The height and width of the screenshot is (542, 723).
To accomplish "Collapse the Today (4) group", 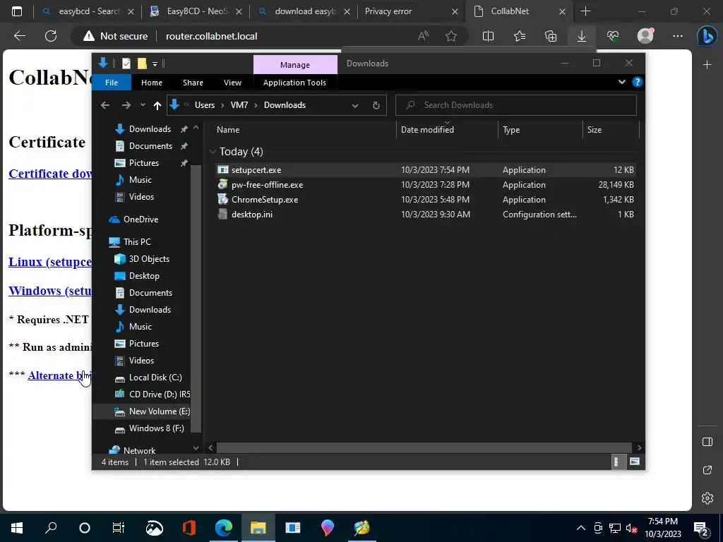I will [x=213, y=152].
